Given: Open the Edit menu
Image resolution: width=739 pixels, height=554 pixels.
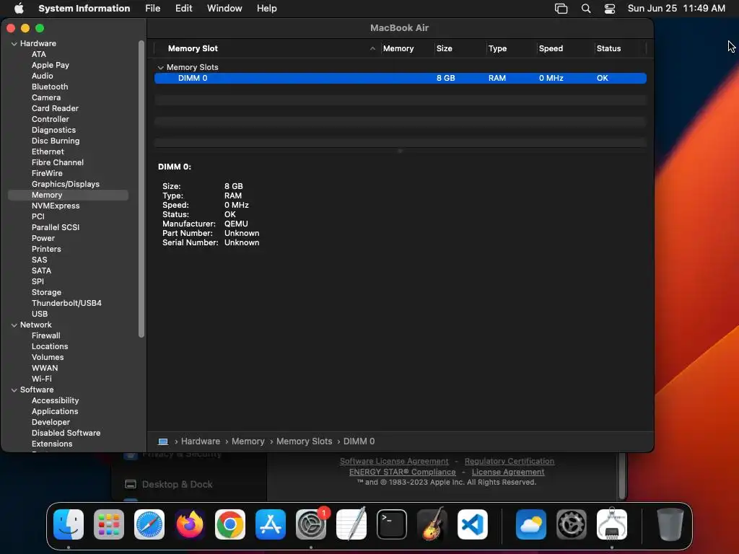Looking at the screenshot, I should click(x=184, y=9).
